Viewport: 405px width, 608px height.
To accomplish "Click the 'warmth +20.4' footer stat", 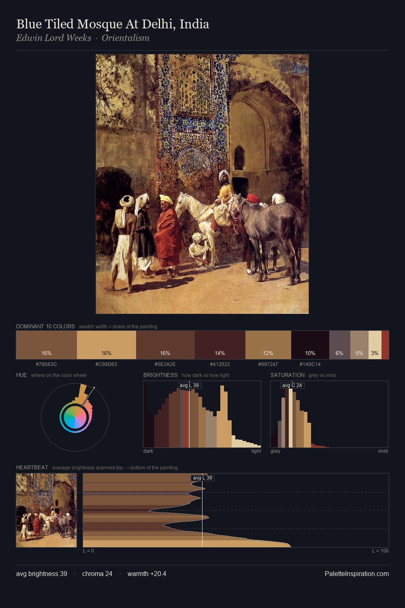I will [x=147, y=574].
